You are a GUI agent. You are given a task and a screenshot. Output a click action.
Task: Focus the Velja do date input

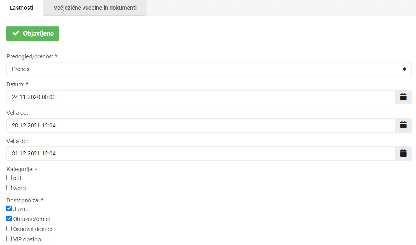click(x=201, y=153)
